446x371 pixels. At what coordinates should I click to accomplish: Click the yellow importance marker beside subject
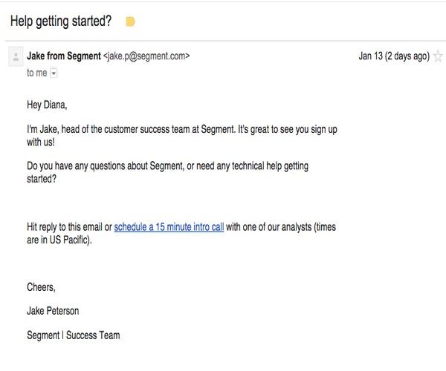(x=130, y=22)
